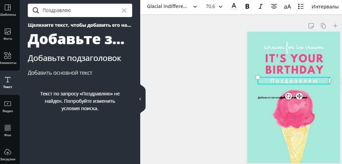Viewport: 342px width, 164px height.
Task: Toggle uppercase aA formatting
Action: 287,6
